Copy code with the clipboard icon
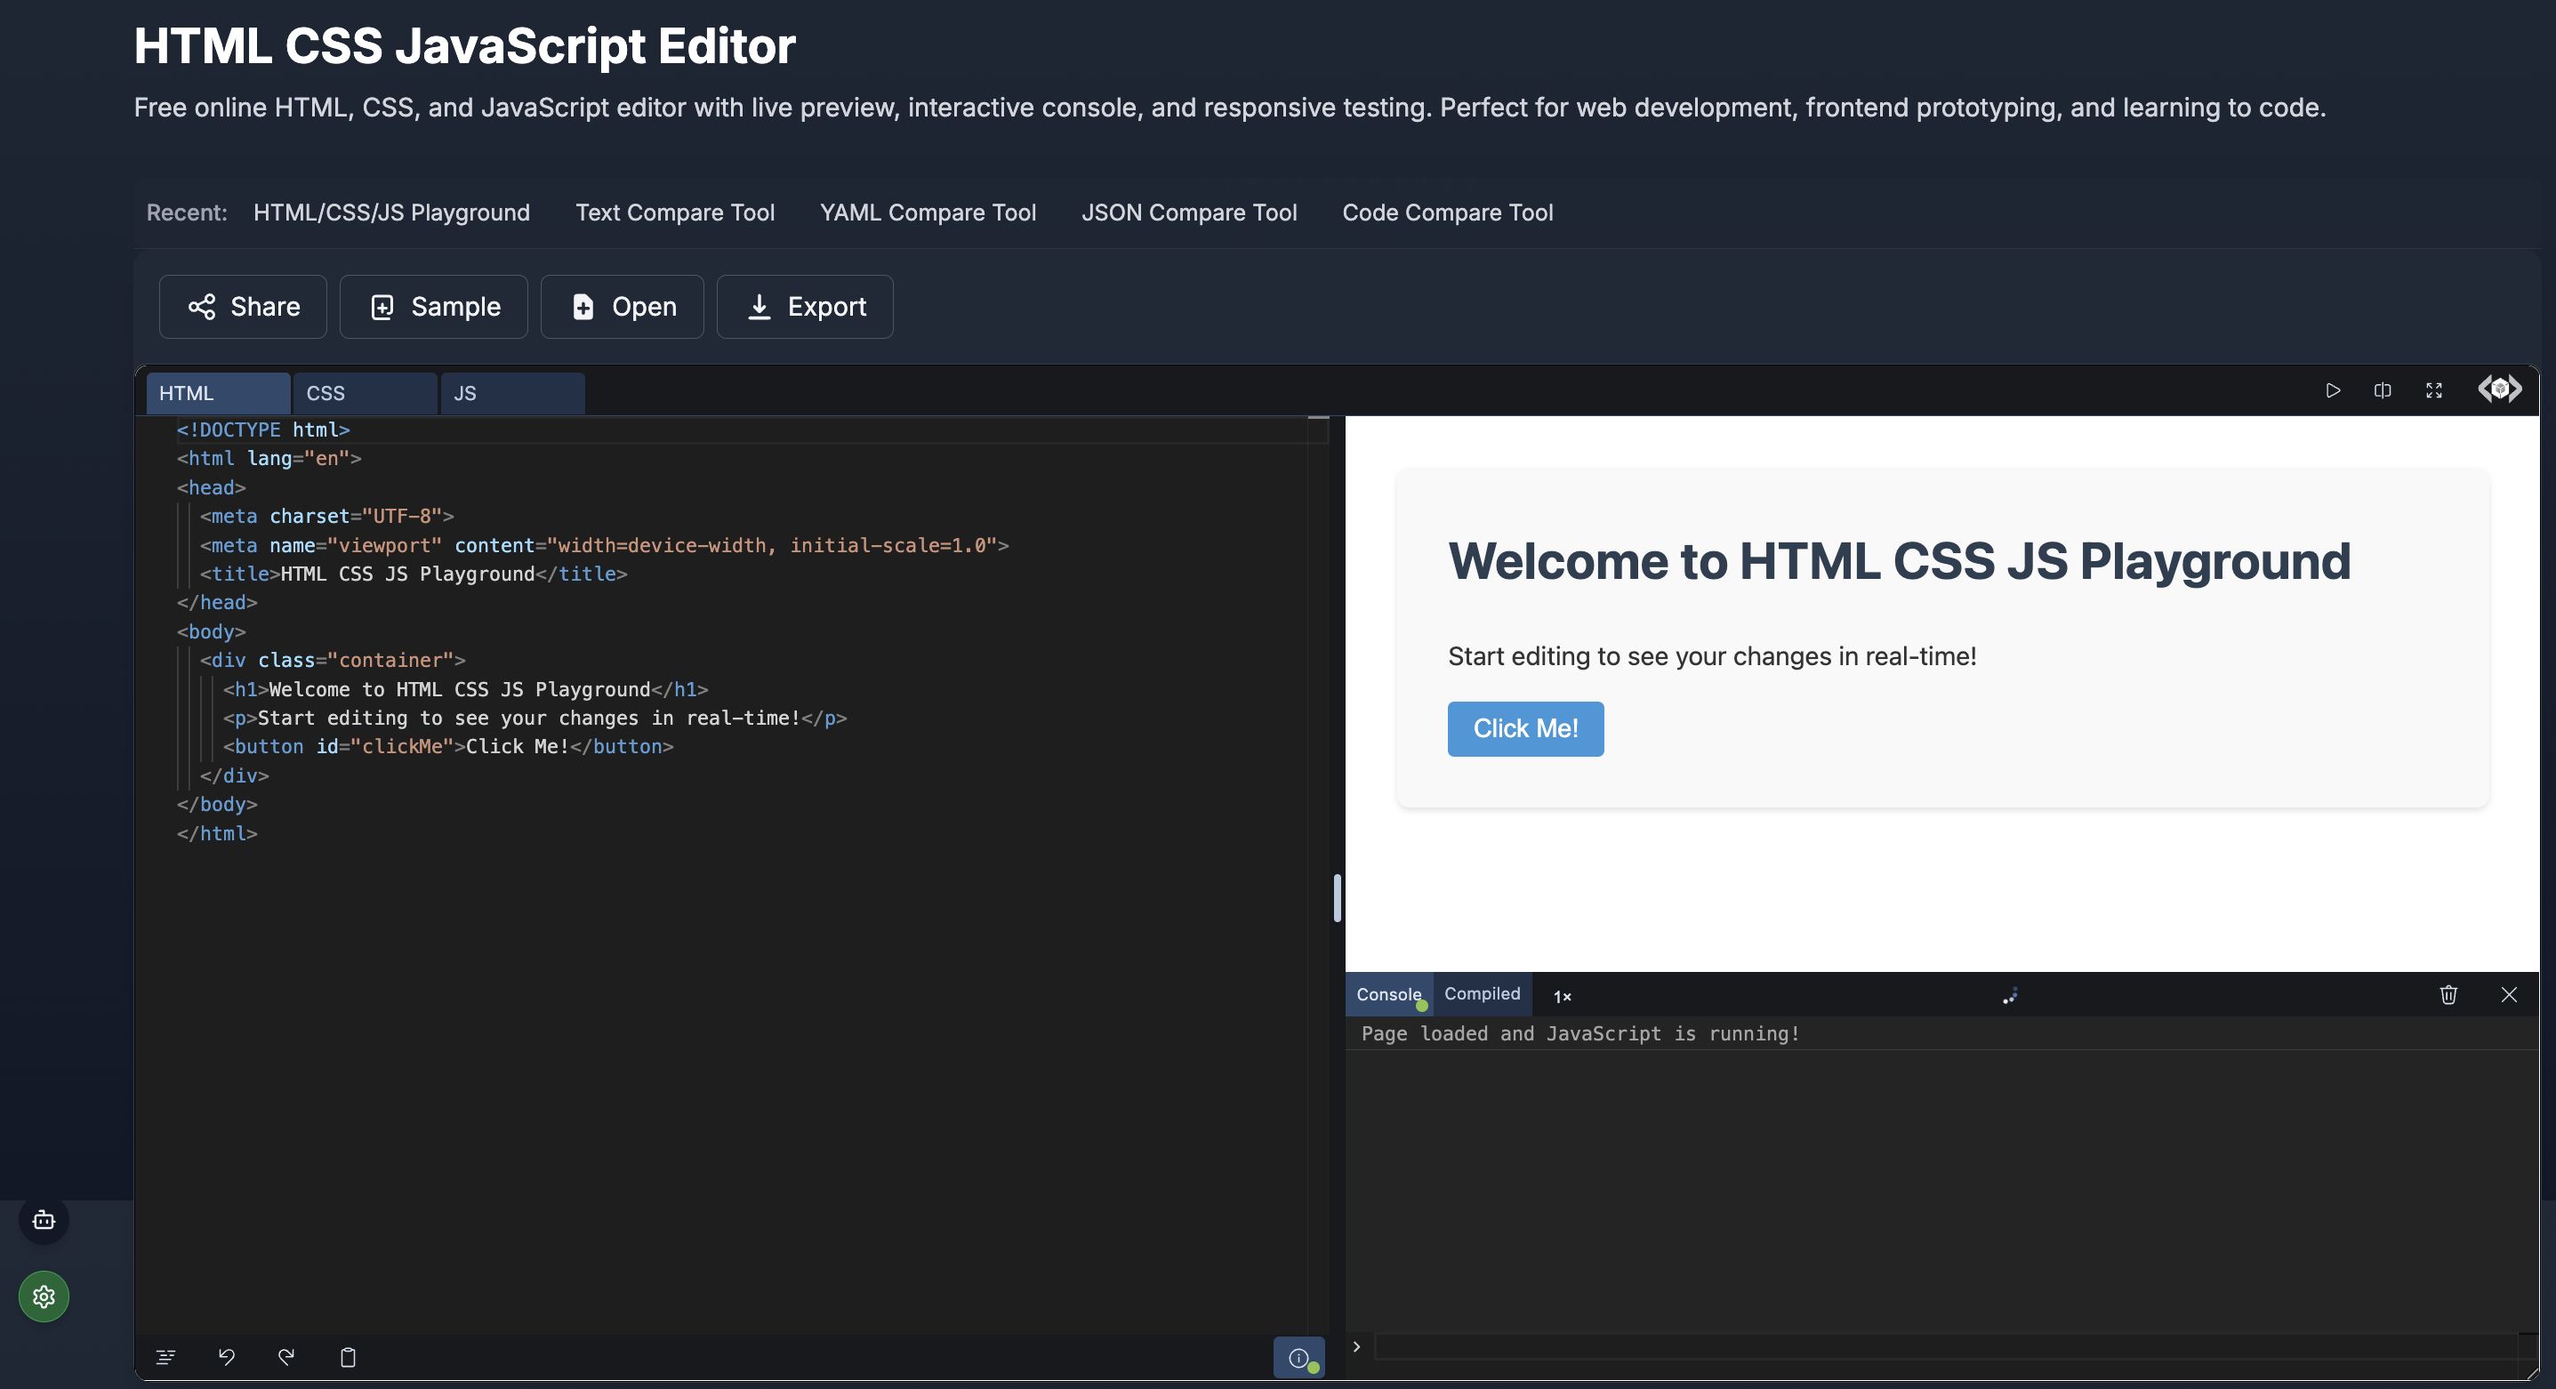This screenshot has width=2556, height=1389. tap(349, 1356)
